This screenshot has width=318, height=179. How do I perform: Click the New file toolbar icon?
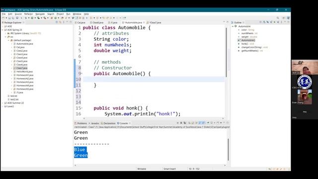[3, 18]
